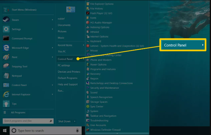Open Help and Support
This screenshot has height=135, width=211.
[68, 84]
